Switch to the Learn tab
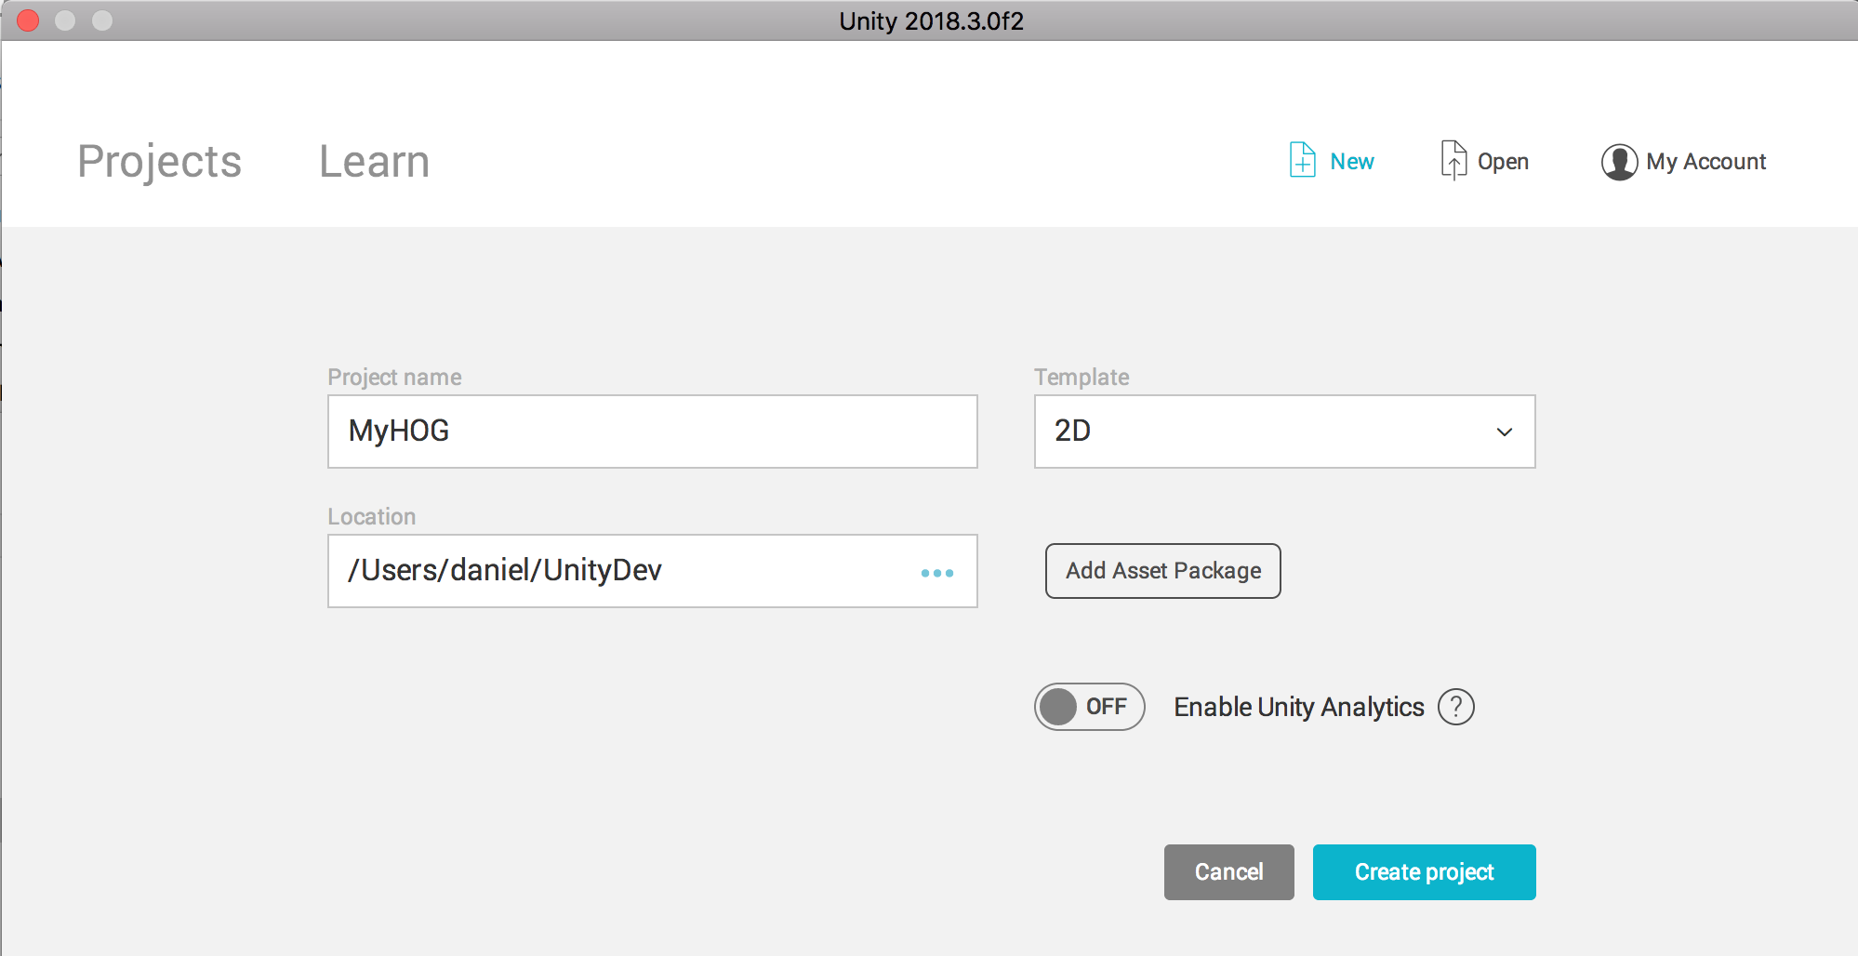Viewport: 1858px width, 956px height. pyautogui.click(x=374, y=162)
